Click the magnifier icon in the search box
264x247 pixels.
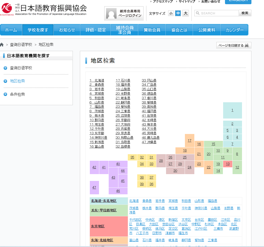197,13
